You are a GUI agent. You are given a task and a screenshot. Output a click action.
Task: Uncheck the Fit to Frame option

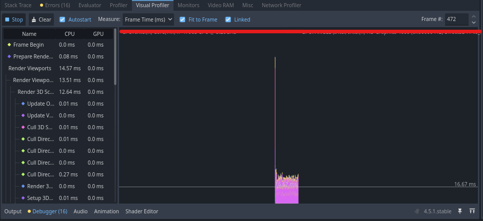(x=183, y=20)
